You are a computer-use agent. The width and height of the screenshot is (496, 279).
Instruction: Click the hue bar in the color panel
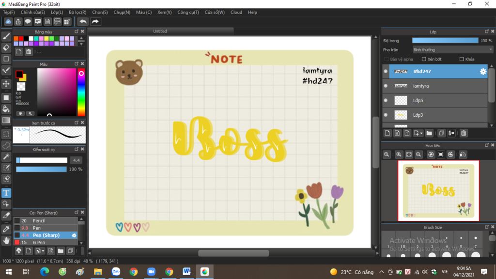81,93
